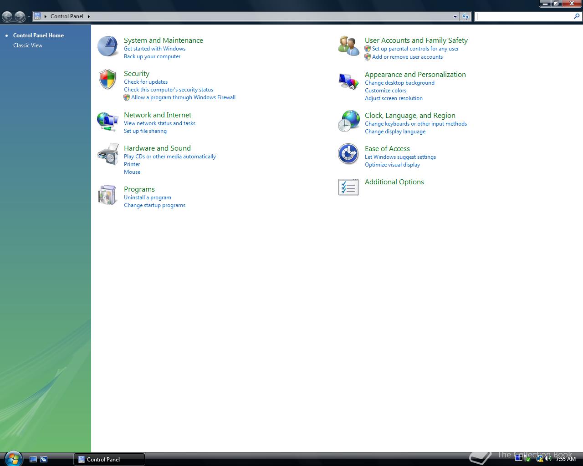Click Change keyboards or other input methods
This screenshot has width=583, height=466.
416,124
